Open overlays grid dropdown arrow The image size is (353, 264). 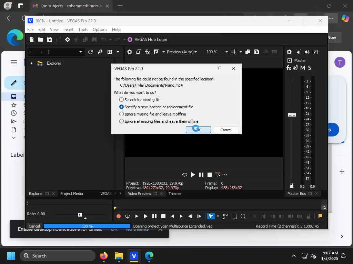point(241,52)
